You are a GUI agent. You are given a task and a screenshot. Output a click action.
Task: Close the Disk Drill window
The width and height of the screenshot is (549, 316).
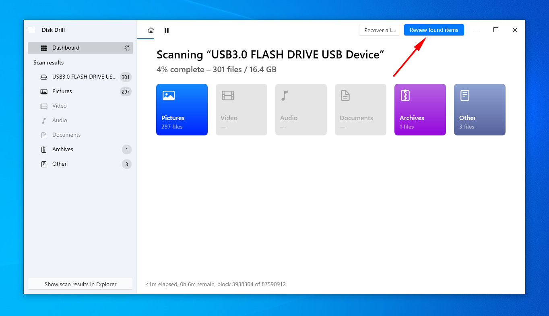[515, 30]
